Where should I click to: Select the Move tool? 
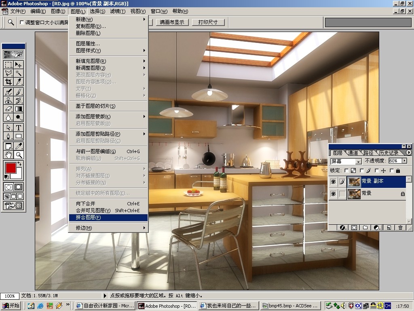(x=19, y=65)
